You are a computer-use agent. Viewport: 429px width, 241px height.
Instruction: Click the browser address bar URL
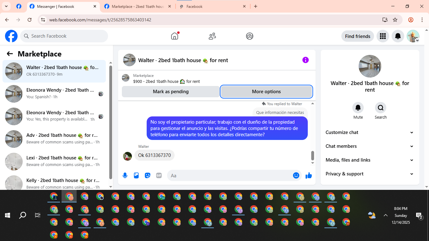tap(100, 20)
